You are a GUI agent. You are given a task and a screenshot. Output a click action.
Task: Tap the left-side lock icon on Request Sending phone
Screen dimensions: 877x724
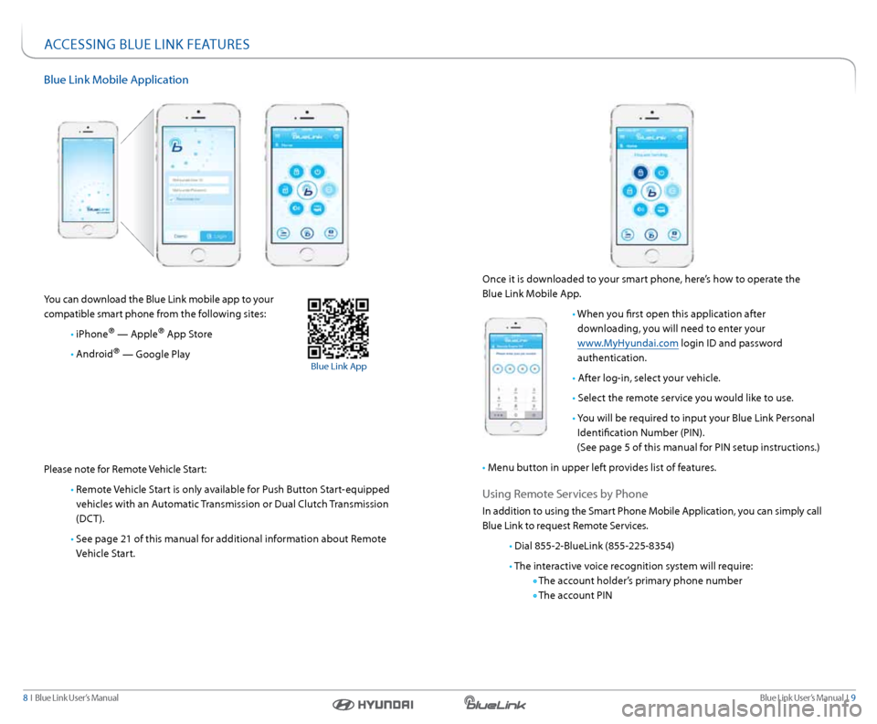click(x=629, y=191)
